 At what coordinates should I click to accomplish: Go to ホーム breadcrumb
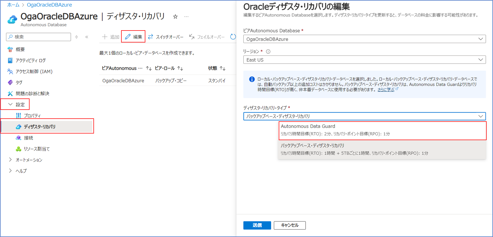click(x=13, y=5)
